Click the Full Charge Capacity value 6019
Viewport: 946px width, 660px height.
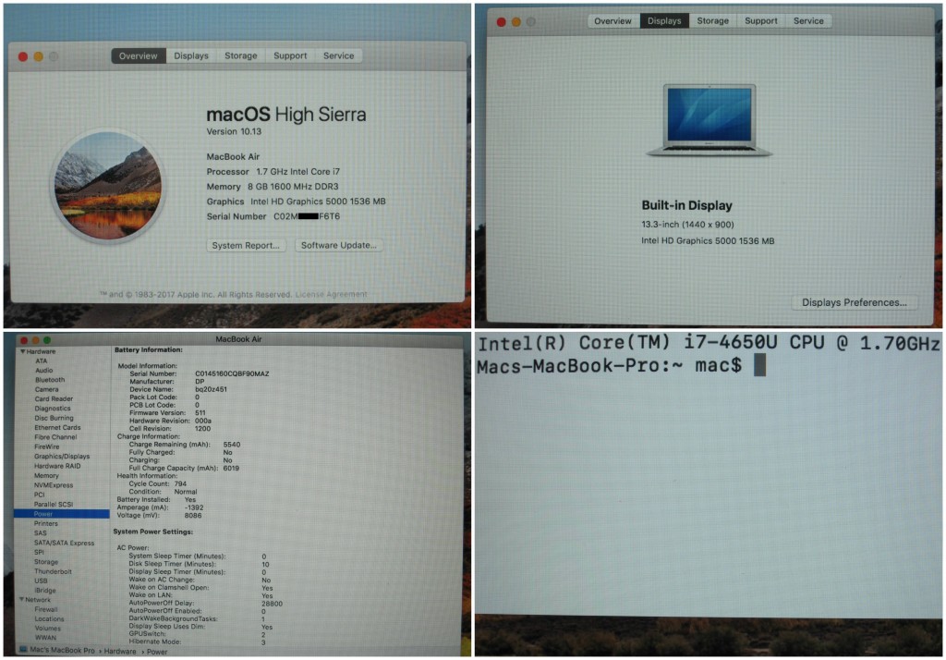pyautogui.click(x=231, y=468)
